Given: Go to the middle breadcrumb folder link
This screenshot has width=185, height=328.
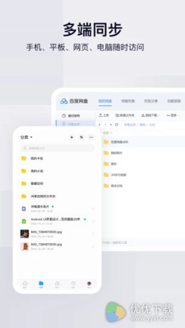Looking at the screenshot, I should click(142, 125).
